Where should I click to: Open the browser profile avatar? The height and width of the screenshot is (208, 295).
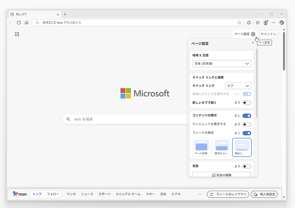pos(266,22)
